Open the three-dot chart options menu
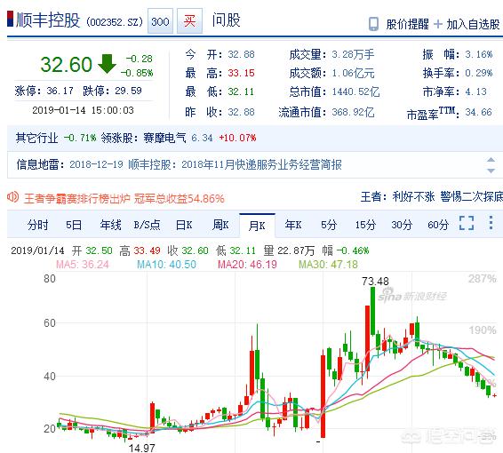Image resolution: width=503 pixels, height=453 pixels. point(491,222)
